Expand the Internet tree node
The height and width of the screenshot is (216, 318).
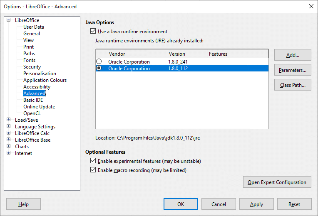click(8, 153)
